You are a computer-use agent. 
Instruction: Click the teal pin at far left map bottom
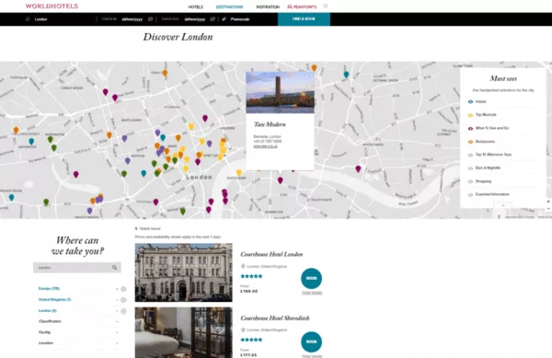(12, 198)
